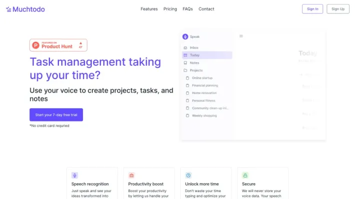Click the Unlock more time clock icon
This screenshot has width=355, height=199.
coord(188,175)
